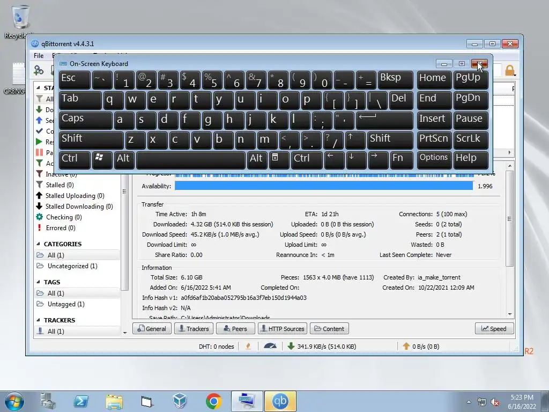
Task: Click the muted volume tray icon
Action: [495, 402]
